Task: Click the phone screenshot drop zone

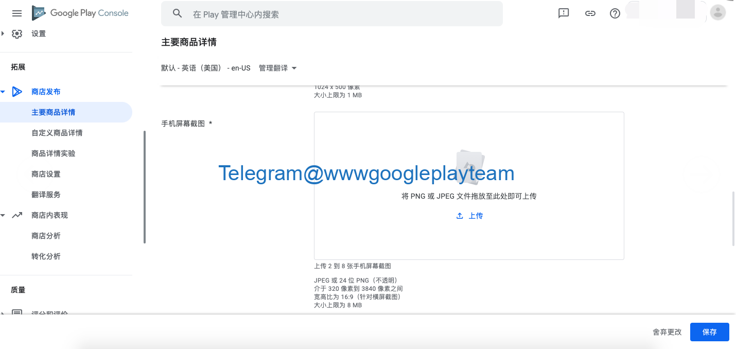Action: tap(469, 186)
